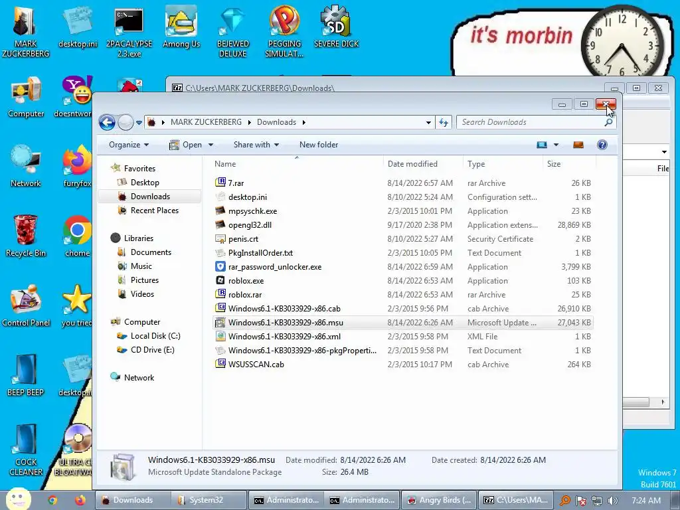Select Videos library in sidebar

142,294
